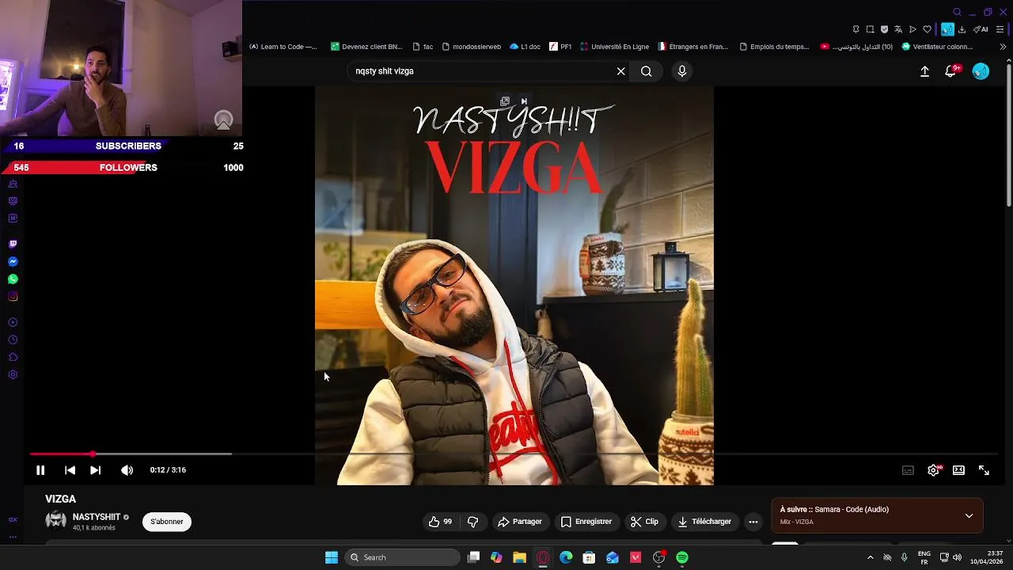Enter fullscreen video mode
The height and width of the screenshot is (570, 1013).
[984, 470]
